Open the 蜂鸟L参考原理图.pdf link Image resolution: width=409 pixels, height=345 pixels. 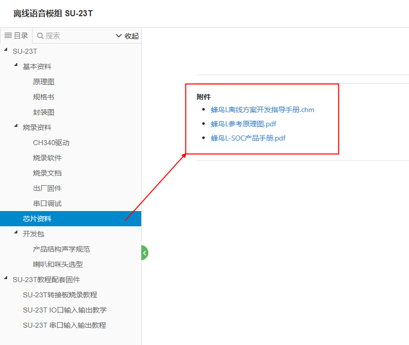(x=243, y=124)
